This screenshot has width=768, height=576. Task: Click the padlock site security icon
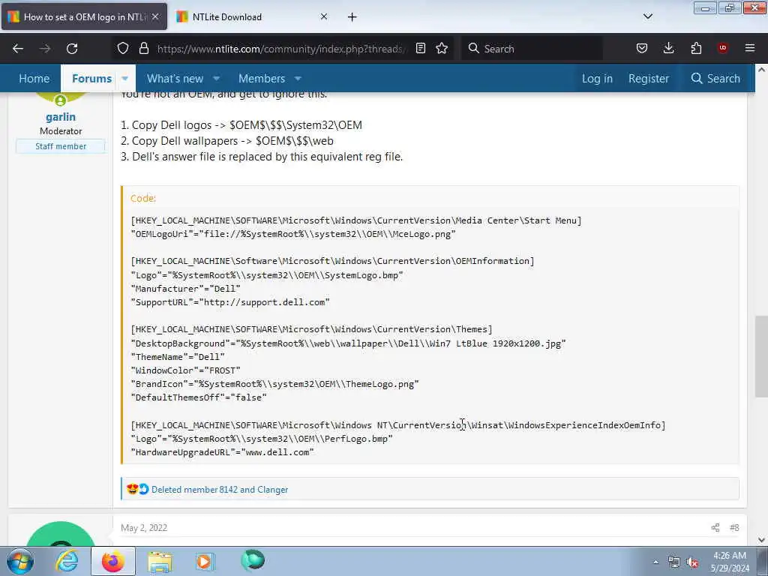(x=143, y=48)
